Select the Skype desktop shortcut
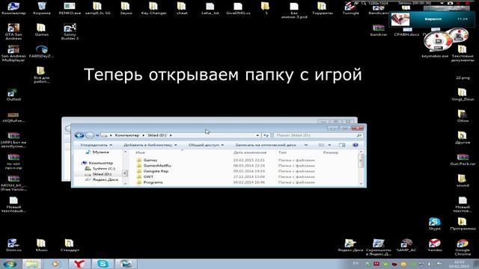 pos(434,223)
